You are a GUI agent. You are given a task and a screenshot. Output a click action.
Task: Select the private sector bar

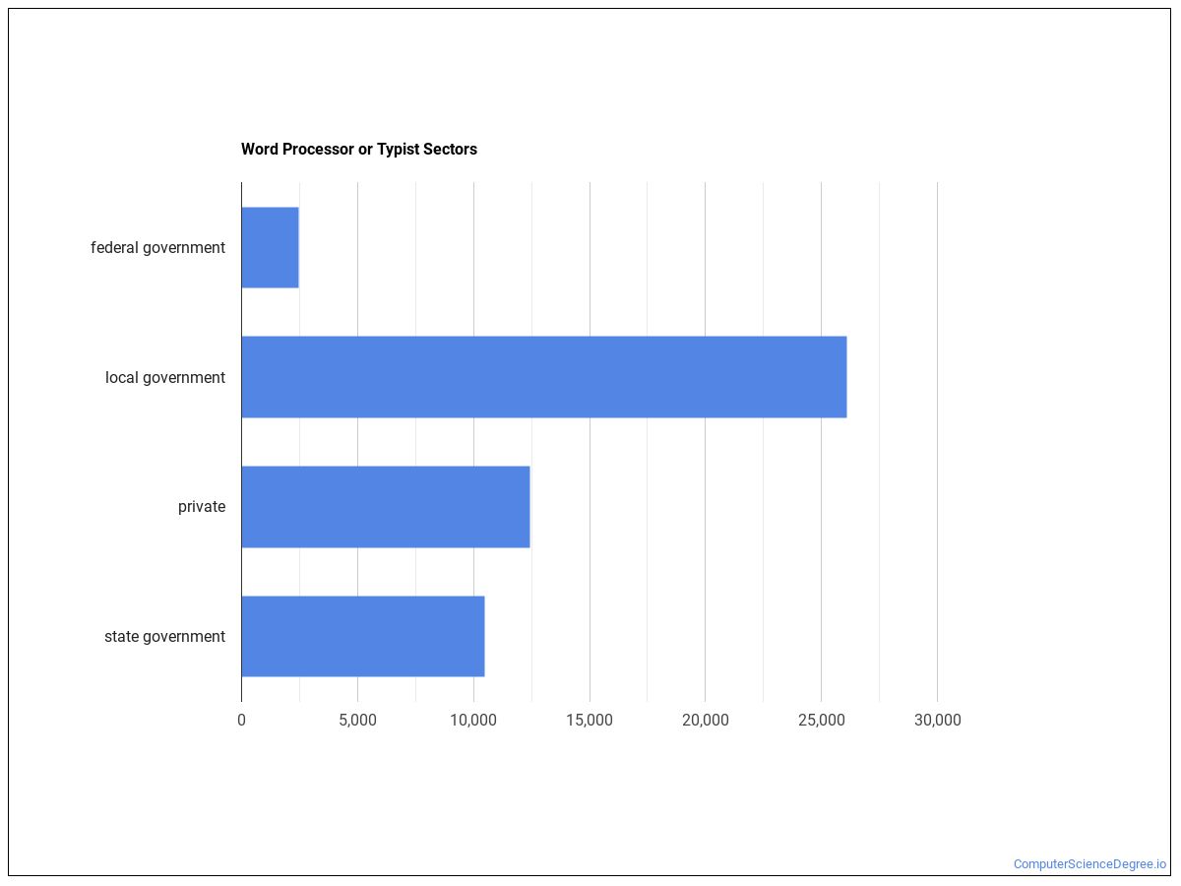click(386, 507)
